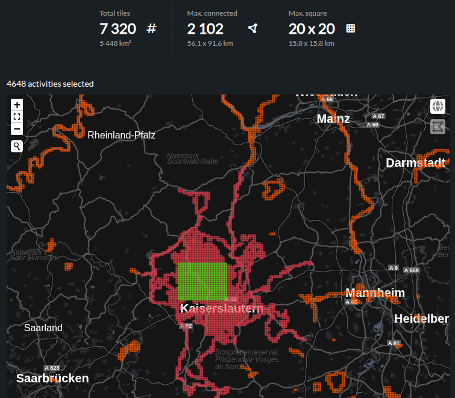The height and width of the screenshot is (398, 455).
Task: Select the 20 x 20 max square stat
Action: tap(311, 28)
